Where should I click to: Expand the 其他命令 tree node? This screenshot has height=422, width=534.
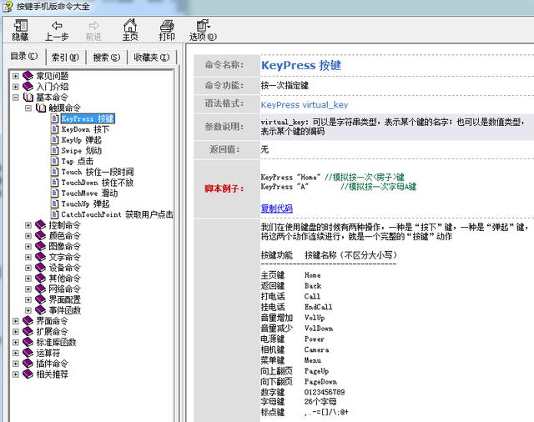(28, 279)
